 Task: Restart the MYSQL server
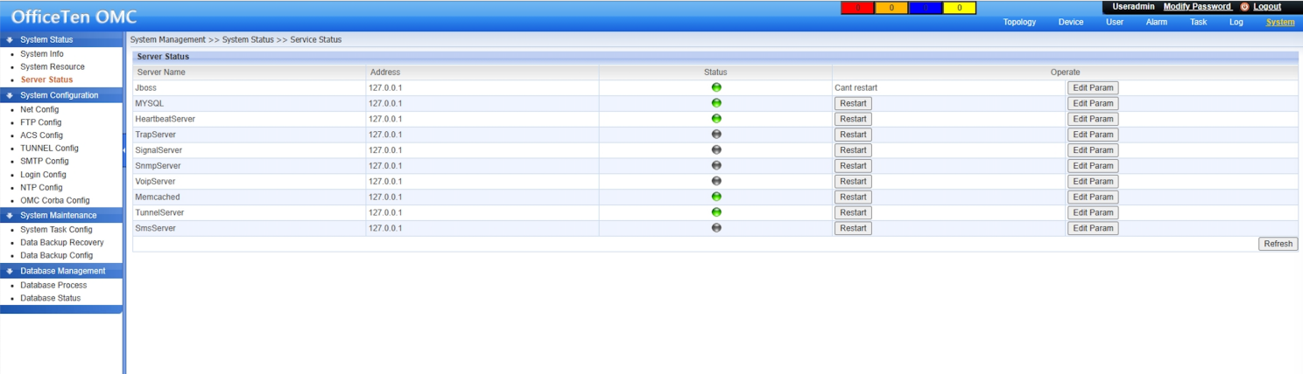point(852,103)
